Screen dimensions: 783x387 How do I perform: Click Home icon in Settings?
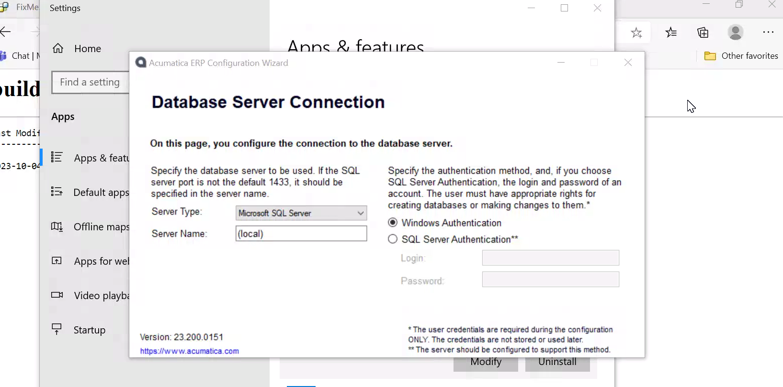(58, 48)
